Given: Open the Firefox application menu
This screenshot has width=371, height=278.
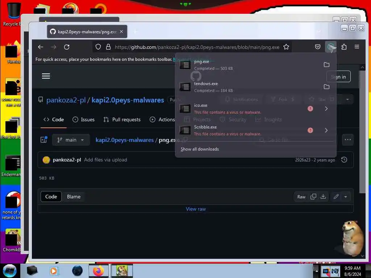Looking at the screenshot, I should [357, 47].
